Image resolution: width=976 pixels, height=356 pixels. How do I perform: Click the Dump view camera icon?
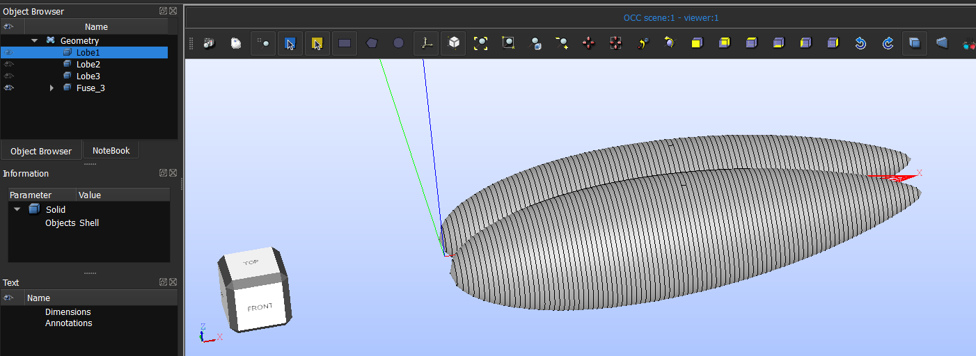coord(209,43)
